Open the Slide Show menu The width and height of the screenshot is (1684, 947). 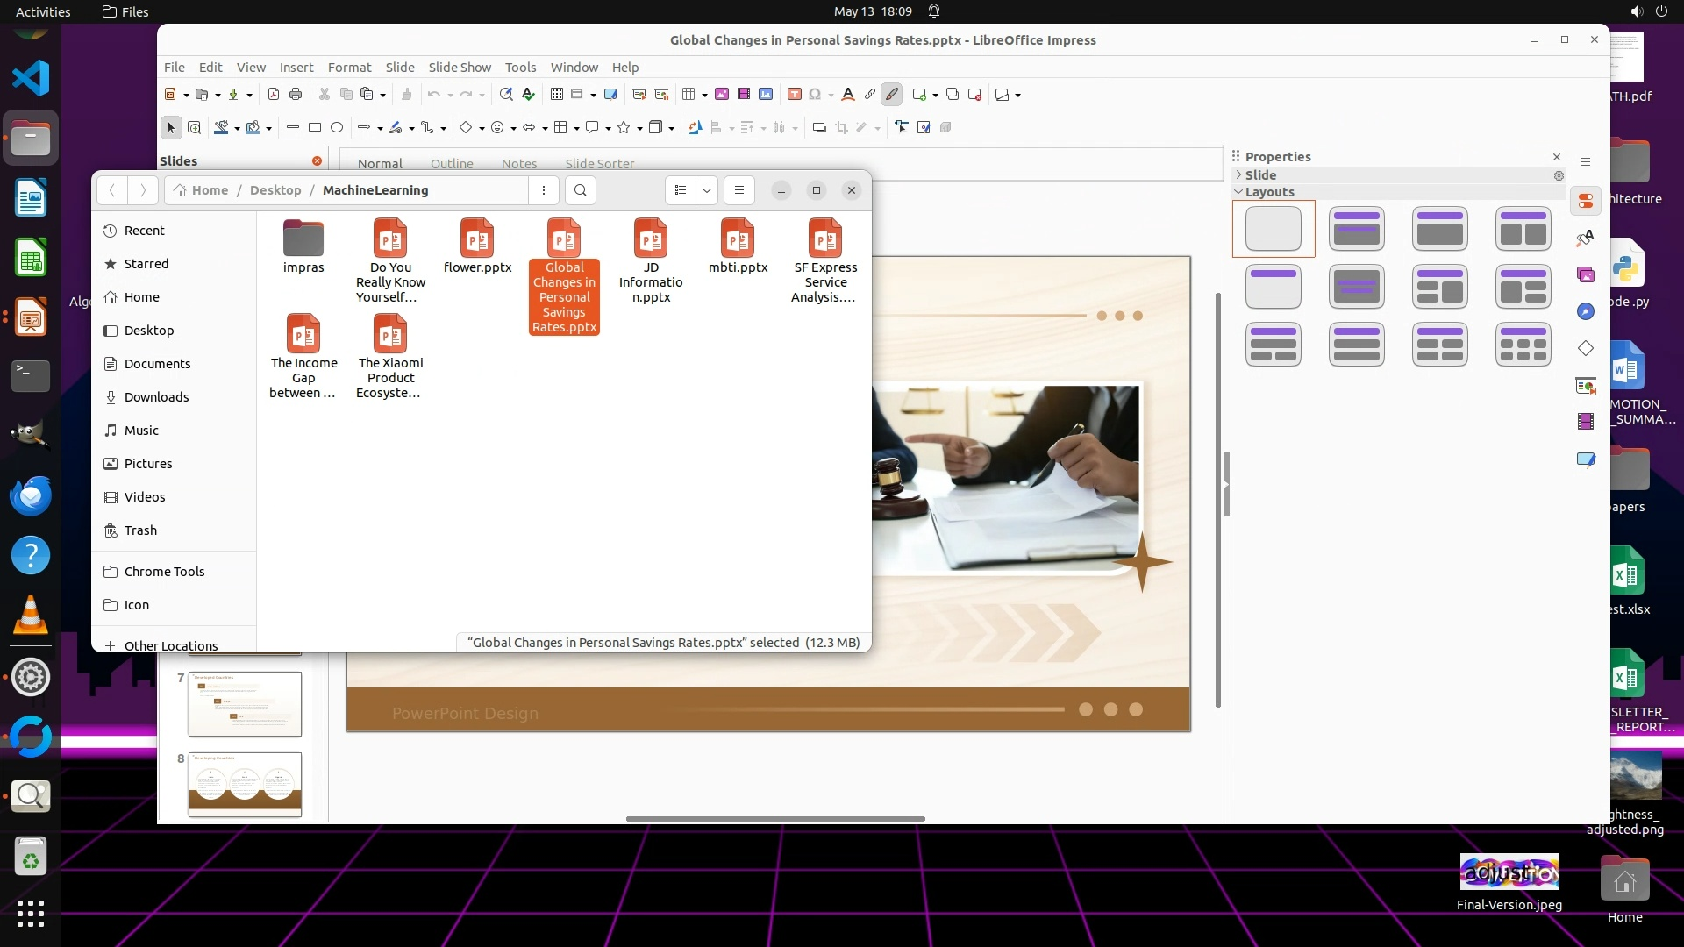tap(460, 68)
